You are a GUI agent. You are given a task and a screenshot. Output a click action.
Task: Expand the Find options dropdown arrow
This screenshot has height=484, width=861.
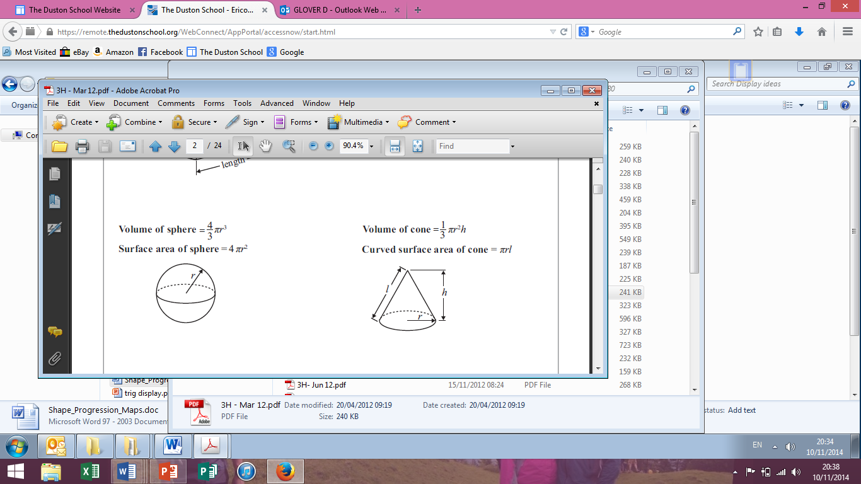click(x=512, y=146)
